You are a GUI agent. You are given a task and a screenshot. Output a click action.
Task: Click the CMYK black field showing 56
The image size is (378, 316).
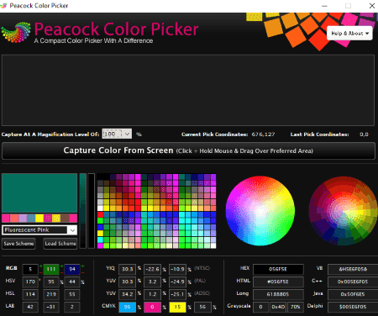[x=202, y=307]
